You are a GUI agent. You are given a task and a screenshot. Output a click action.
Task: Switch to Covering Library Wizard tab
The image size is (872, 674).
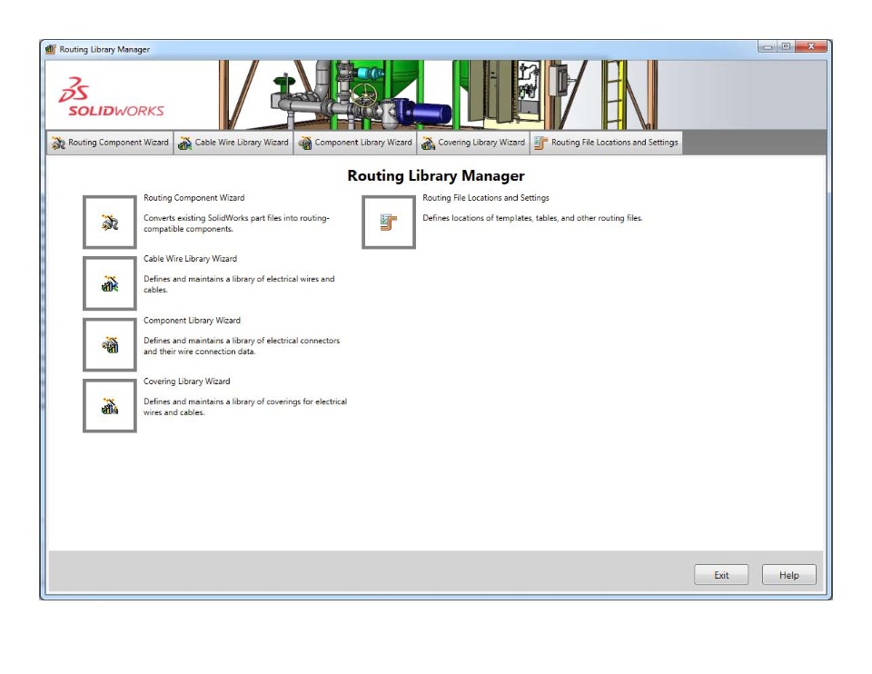(x=473, y=143)
